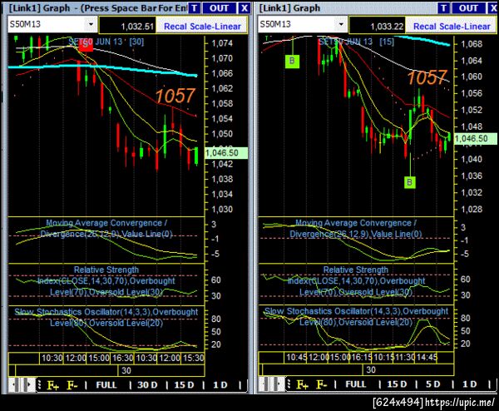This screenshot has height=411, width=499.
Task: Click the 1,033.22 value field in right graph
Action: pyautogui.click(x=378, y=26)
